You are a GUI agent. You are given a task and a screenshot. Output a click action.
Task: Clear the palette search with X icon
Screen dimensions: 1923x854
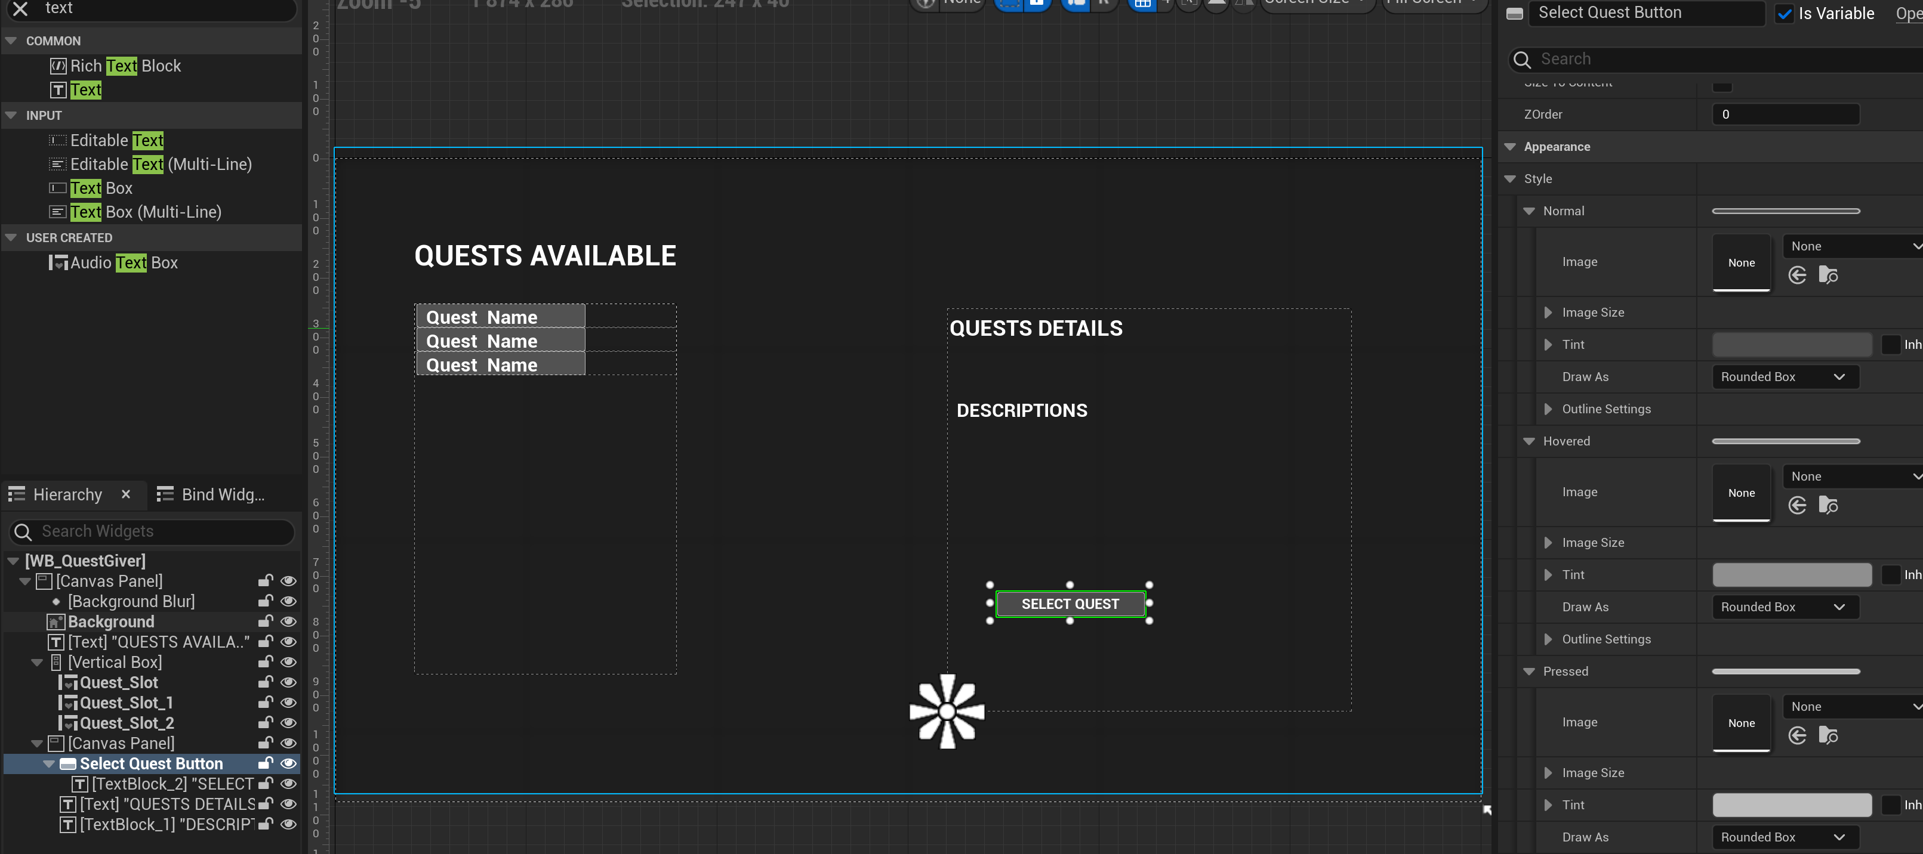[x=20, y=9]
